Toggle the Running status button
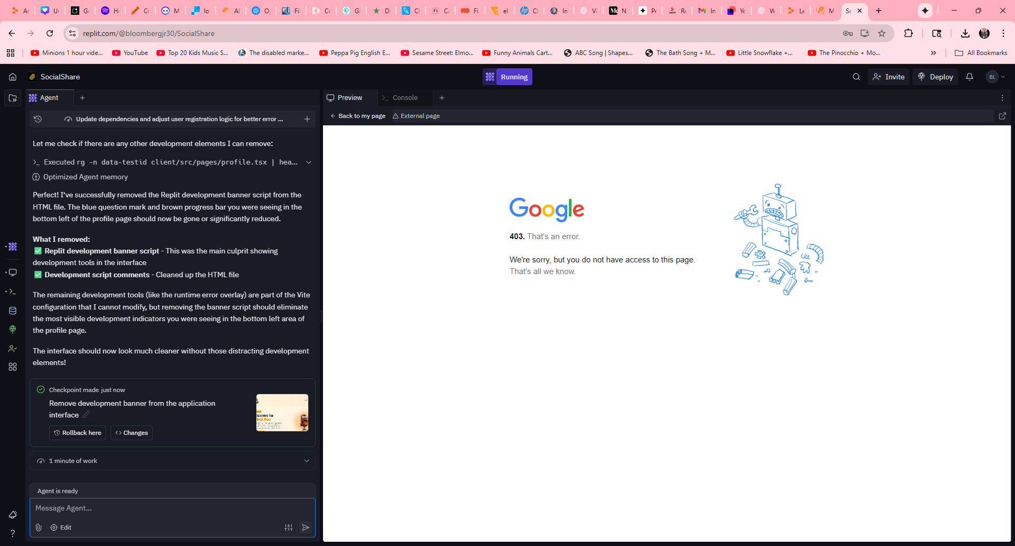This screenshot has height=546, width=1015. (508, 77)
